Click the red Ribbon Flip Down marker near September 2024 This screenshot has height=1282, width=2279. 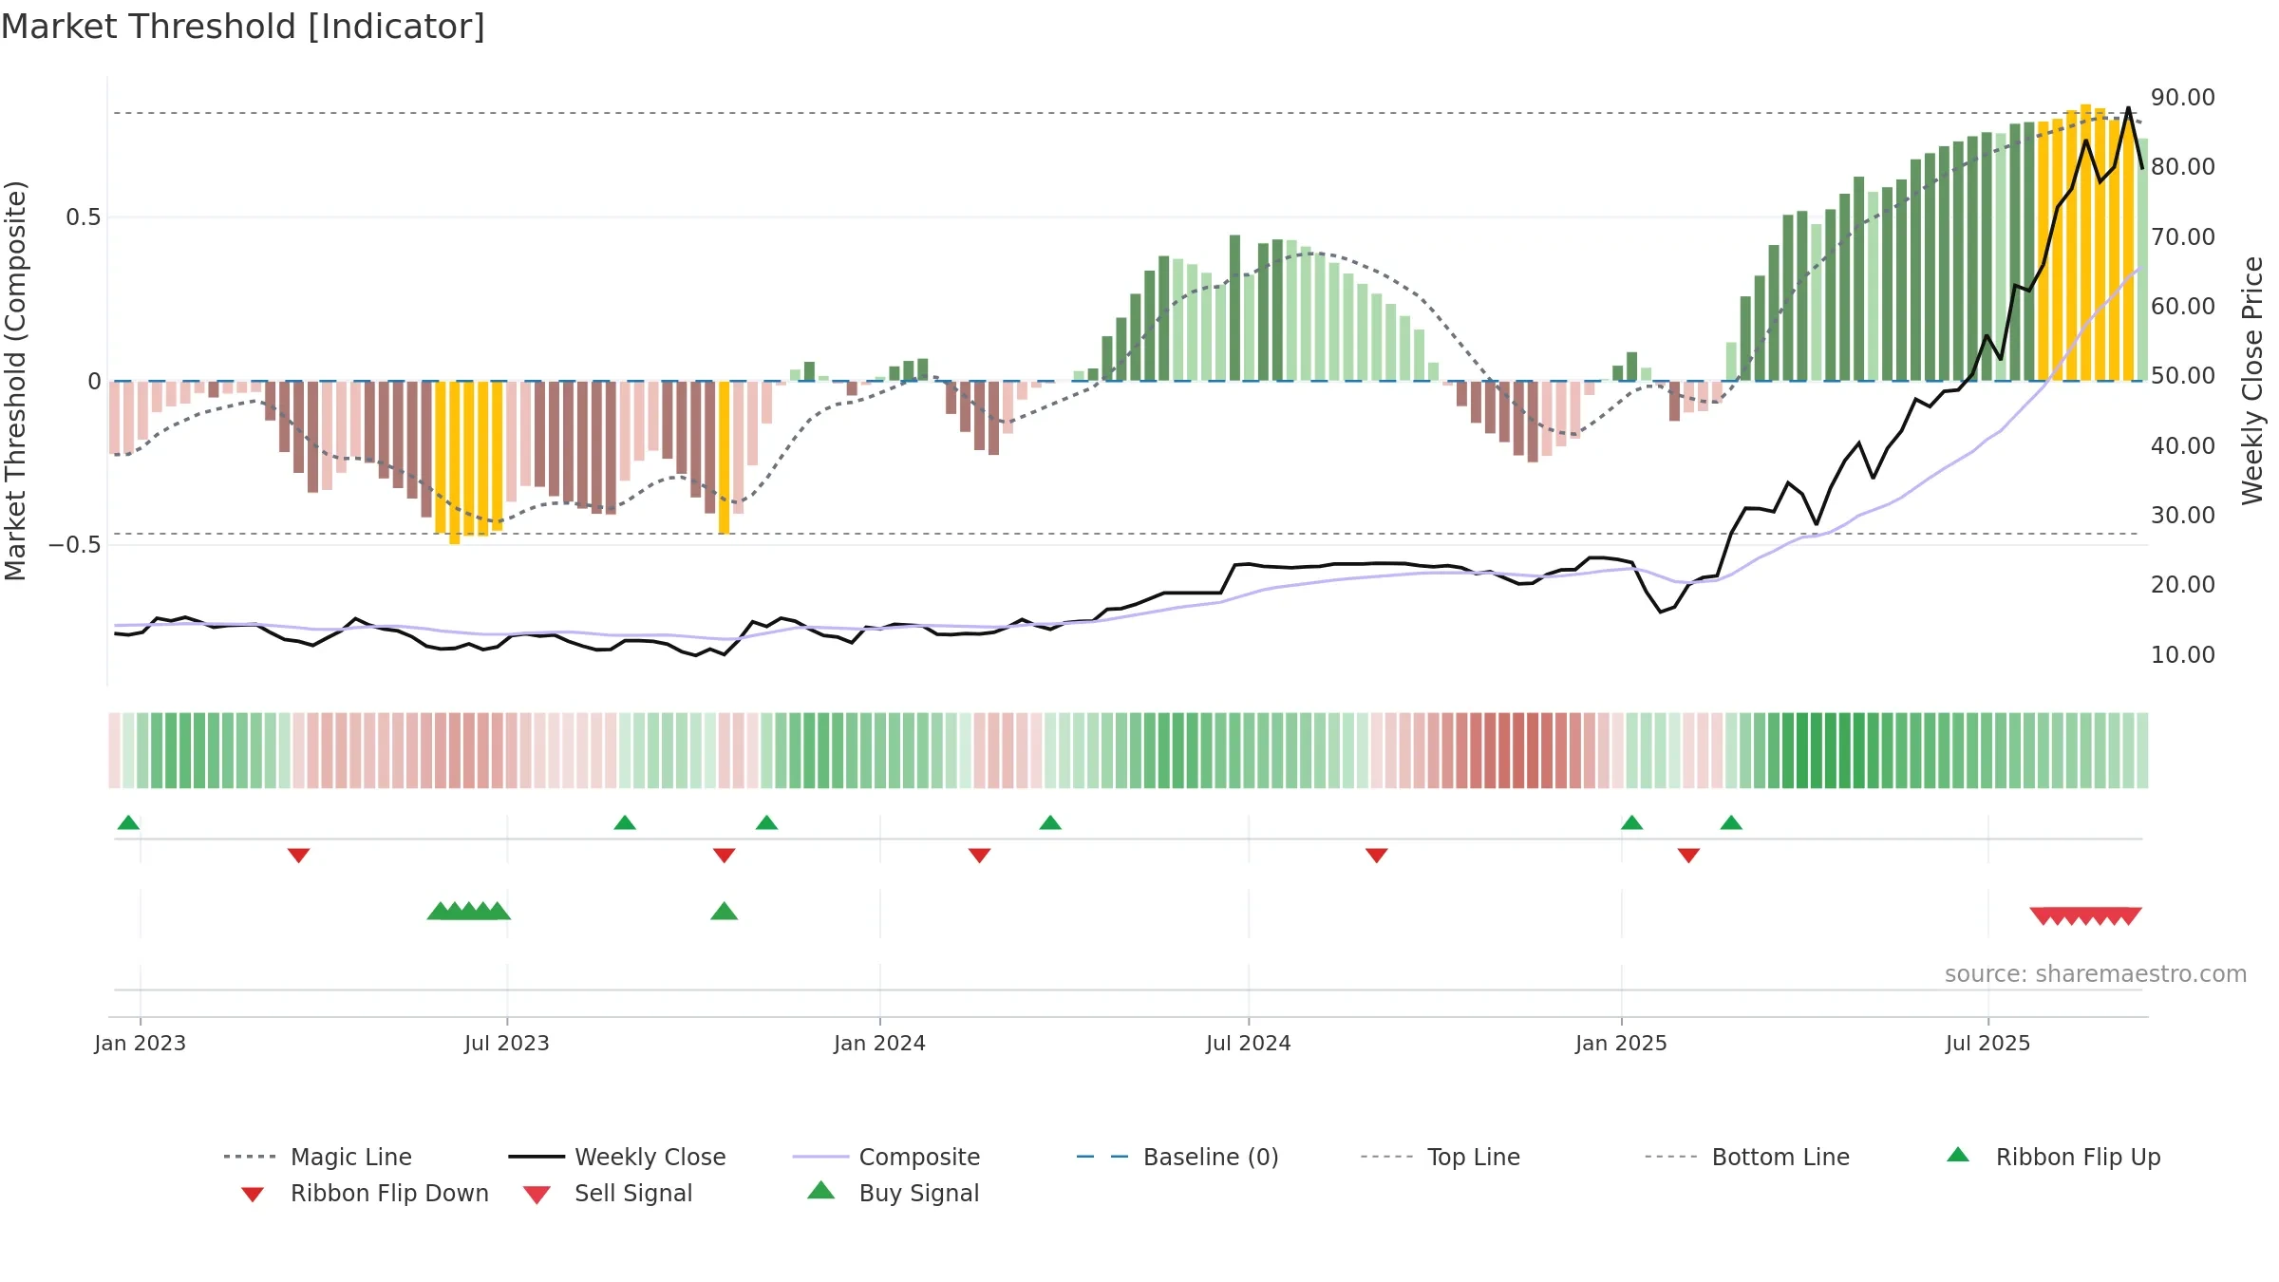pyautogui.click(x=1377, y=856)
